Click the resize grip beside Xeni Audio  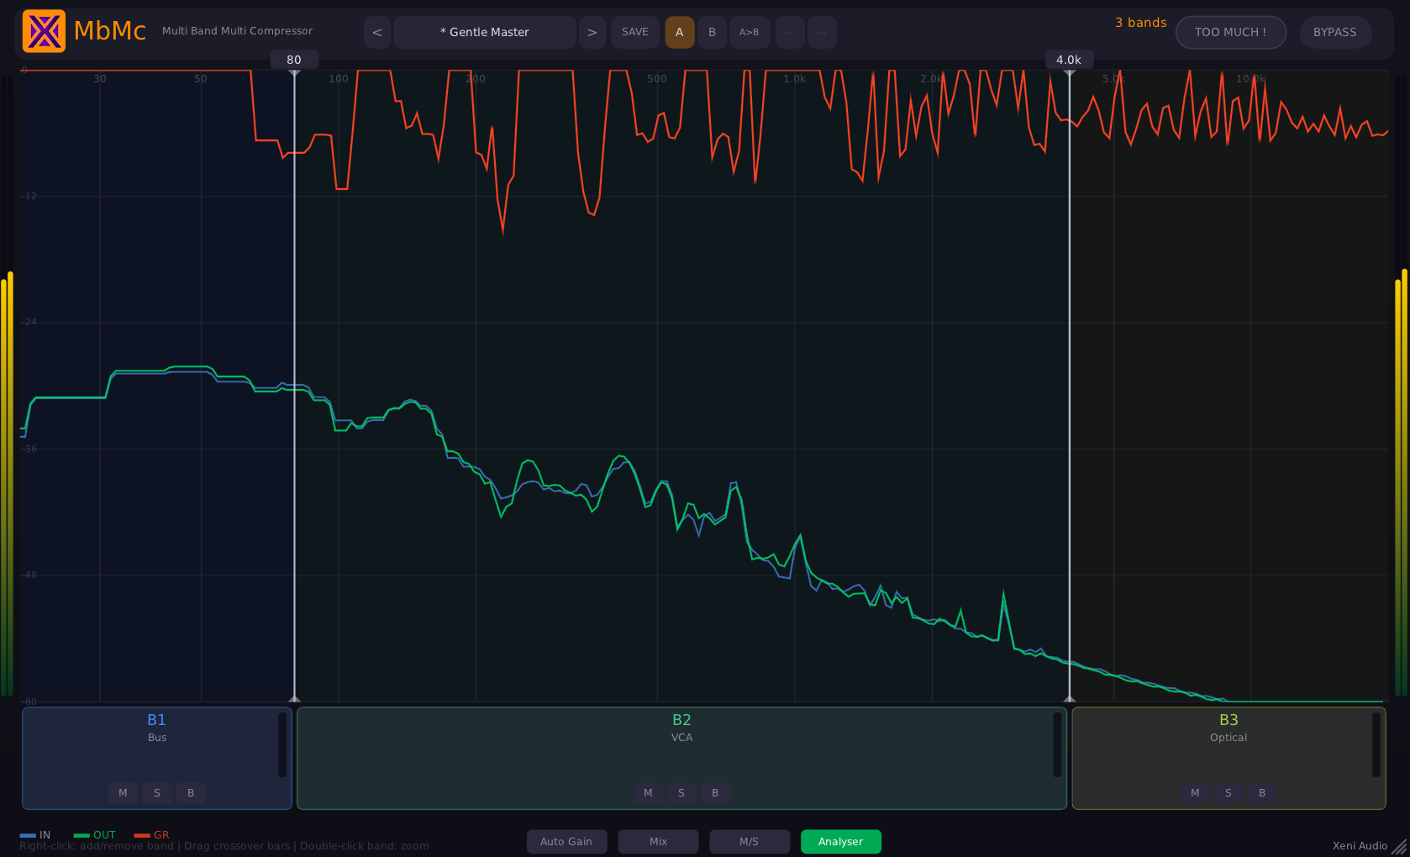coord(1398,846)
